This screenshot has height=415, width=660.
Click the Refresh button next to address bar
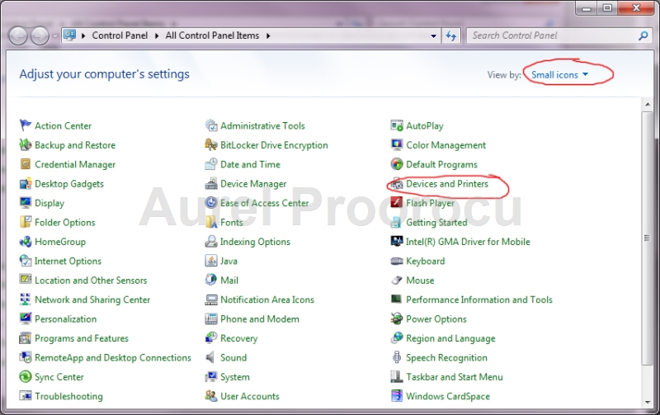(451, 36)
